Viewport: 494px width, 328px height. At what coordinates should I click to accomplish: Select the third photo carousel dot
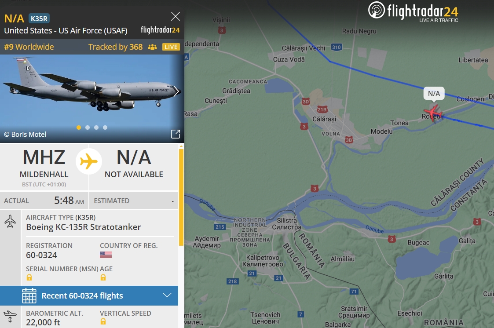(96, 128)
